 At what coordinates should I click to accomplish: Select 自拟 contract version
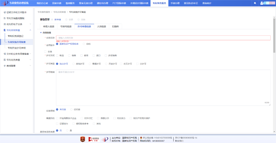pos(84,44)
